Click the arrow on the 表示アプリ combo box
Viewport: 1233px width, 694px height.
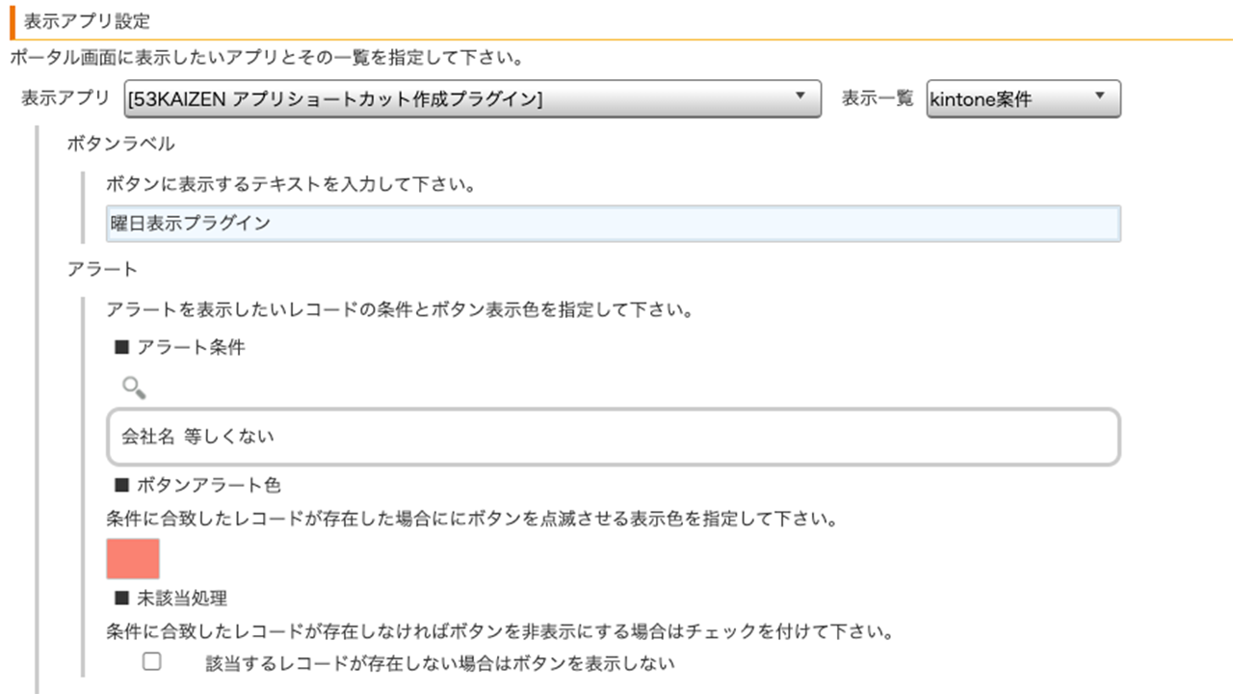click(800, 96)
